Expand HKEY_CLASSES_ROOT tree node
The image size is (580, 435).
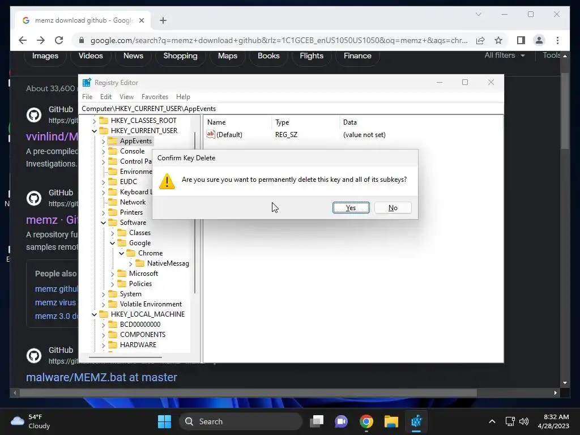point(95,121)
